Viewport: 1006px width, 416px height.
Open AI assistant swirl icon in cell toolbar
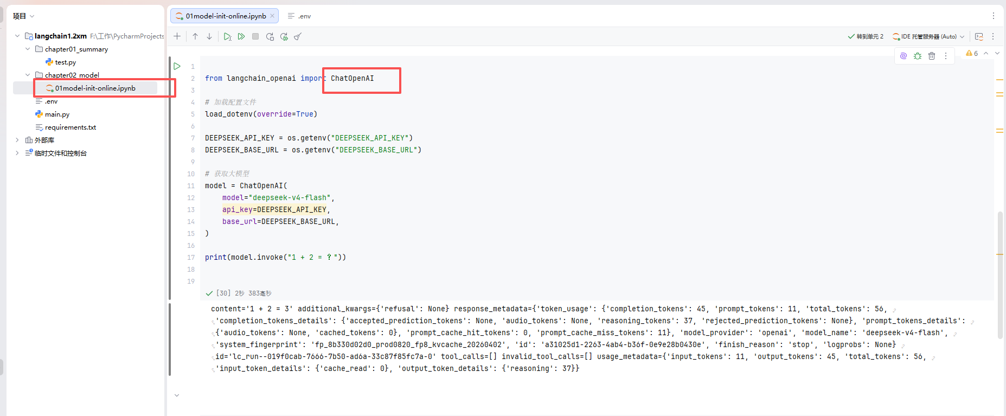coord(904,56)
